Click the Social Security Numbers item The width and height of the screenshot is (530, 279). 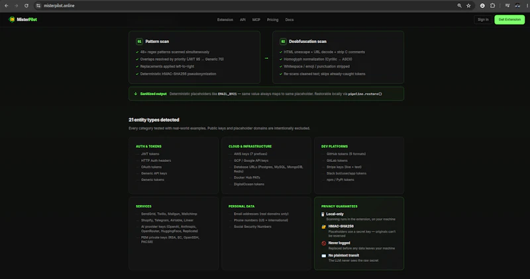252,227
